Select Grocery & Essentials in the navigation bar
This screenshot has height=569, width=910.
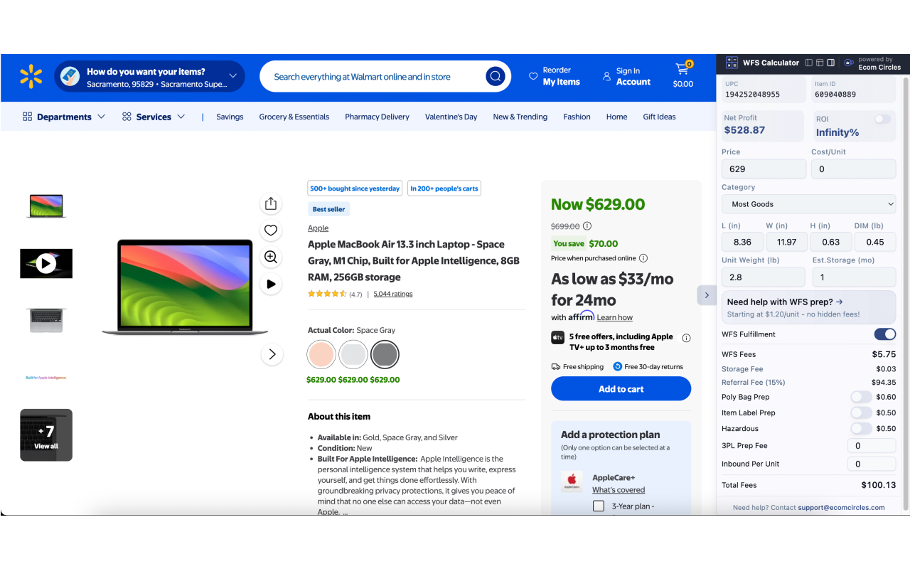[x=294, y=116]
